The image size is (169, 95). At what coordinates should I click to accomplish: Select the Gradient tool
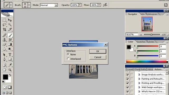coord(10,45)
